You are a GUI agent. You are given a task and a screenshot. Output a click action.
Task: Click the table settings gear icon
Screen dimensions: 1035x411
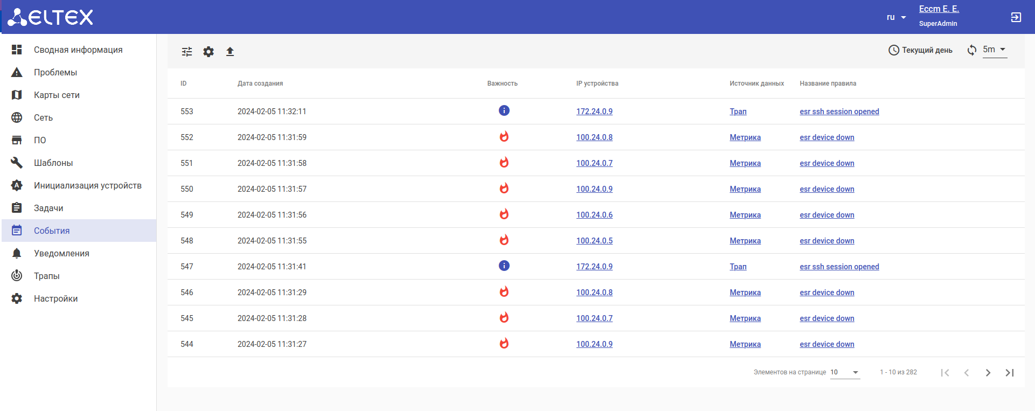(x=209, y=52)
